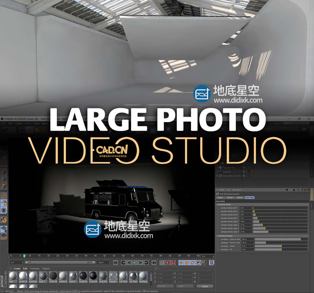Open the Scale mode dropdown
This screenshot has height=293, width=314.
[x=185, y=286]
